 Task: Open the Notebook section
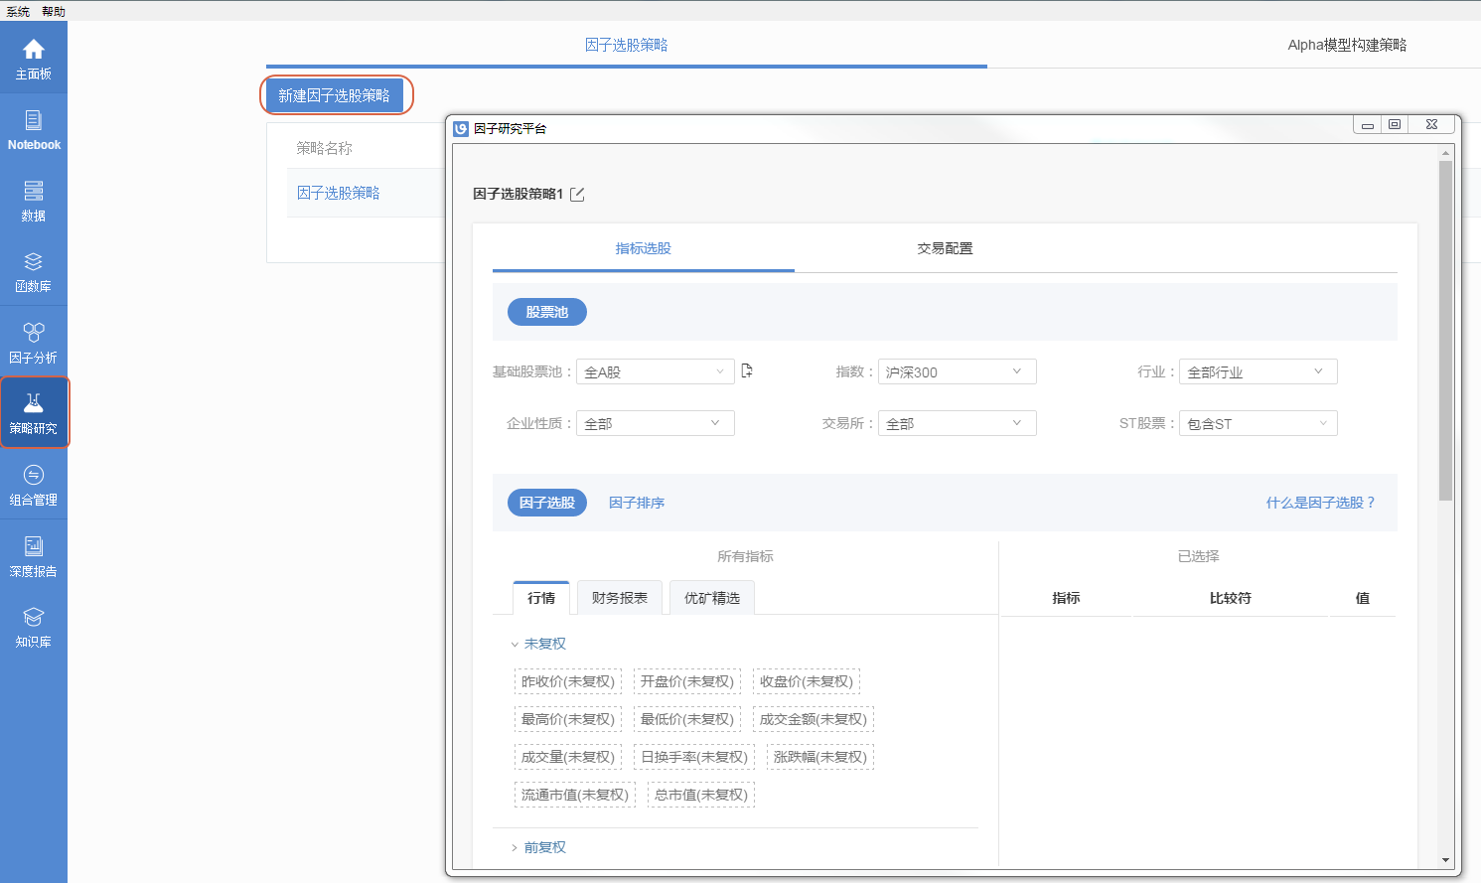34,129
